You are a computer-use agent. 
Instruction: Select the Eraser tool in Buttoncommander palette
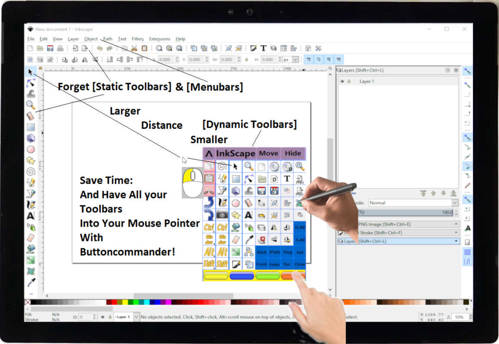tap(236, 239)
